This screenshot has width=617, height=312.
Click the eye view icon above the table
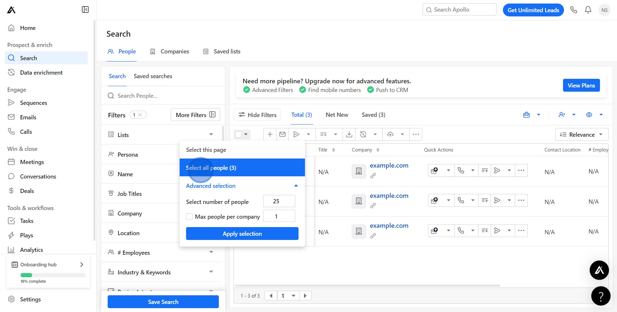[x=589, y=115]
